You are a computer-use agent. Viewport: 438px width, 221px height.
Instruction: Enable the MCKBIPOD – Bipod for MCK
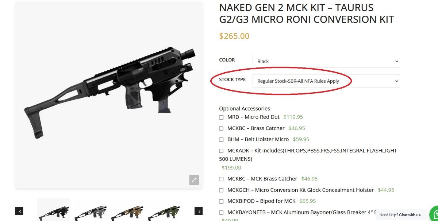tap(221, 201)
